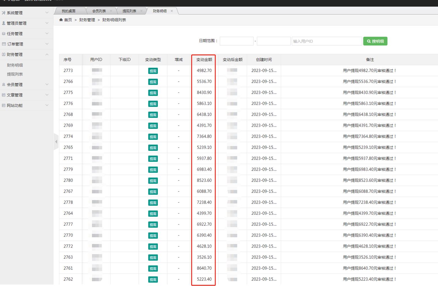This screenshot has width=438, height=286.
Task: Click the 文章管理 sidebar icon
Action: coord(4,95)
